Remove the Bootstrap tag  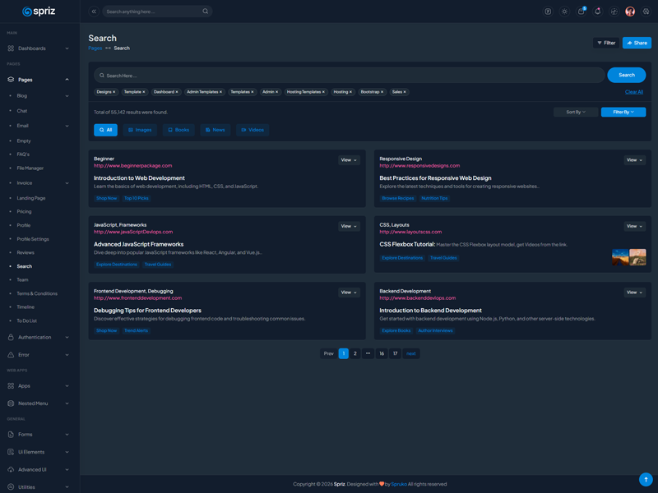382,92
